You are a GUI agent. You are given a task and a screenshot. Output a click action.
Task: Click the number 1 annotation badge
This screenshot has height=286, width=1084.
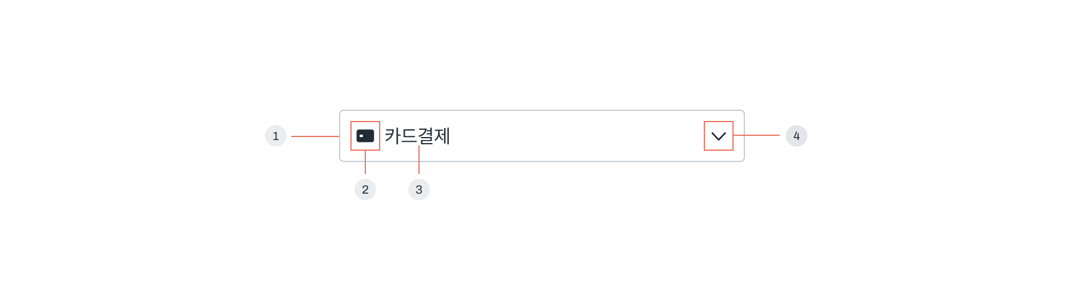coord(276,136)
